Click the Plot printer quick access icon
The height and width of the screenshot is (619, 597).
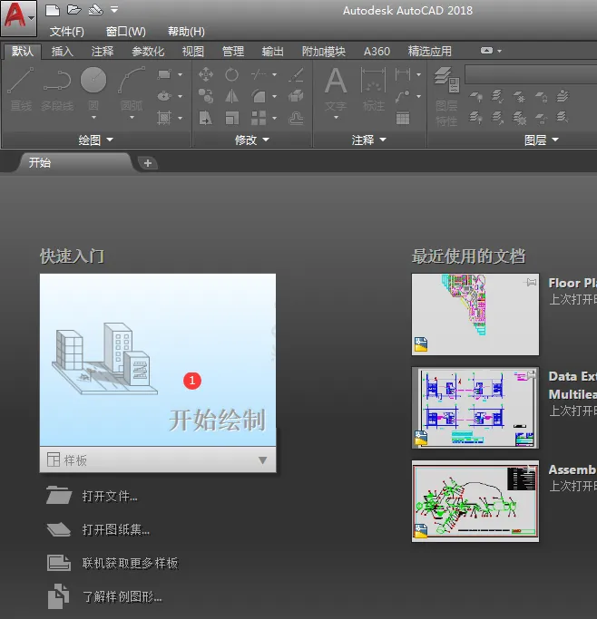[x=95, y=9]
